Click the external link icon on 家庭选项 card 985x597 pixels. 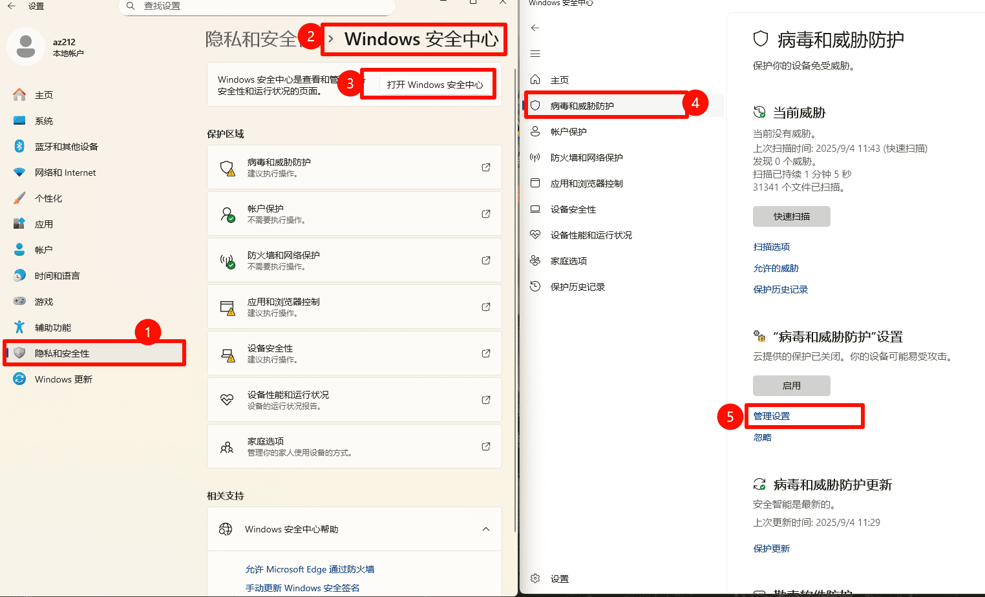coord(486,446)
